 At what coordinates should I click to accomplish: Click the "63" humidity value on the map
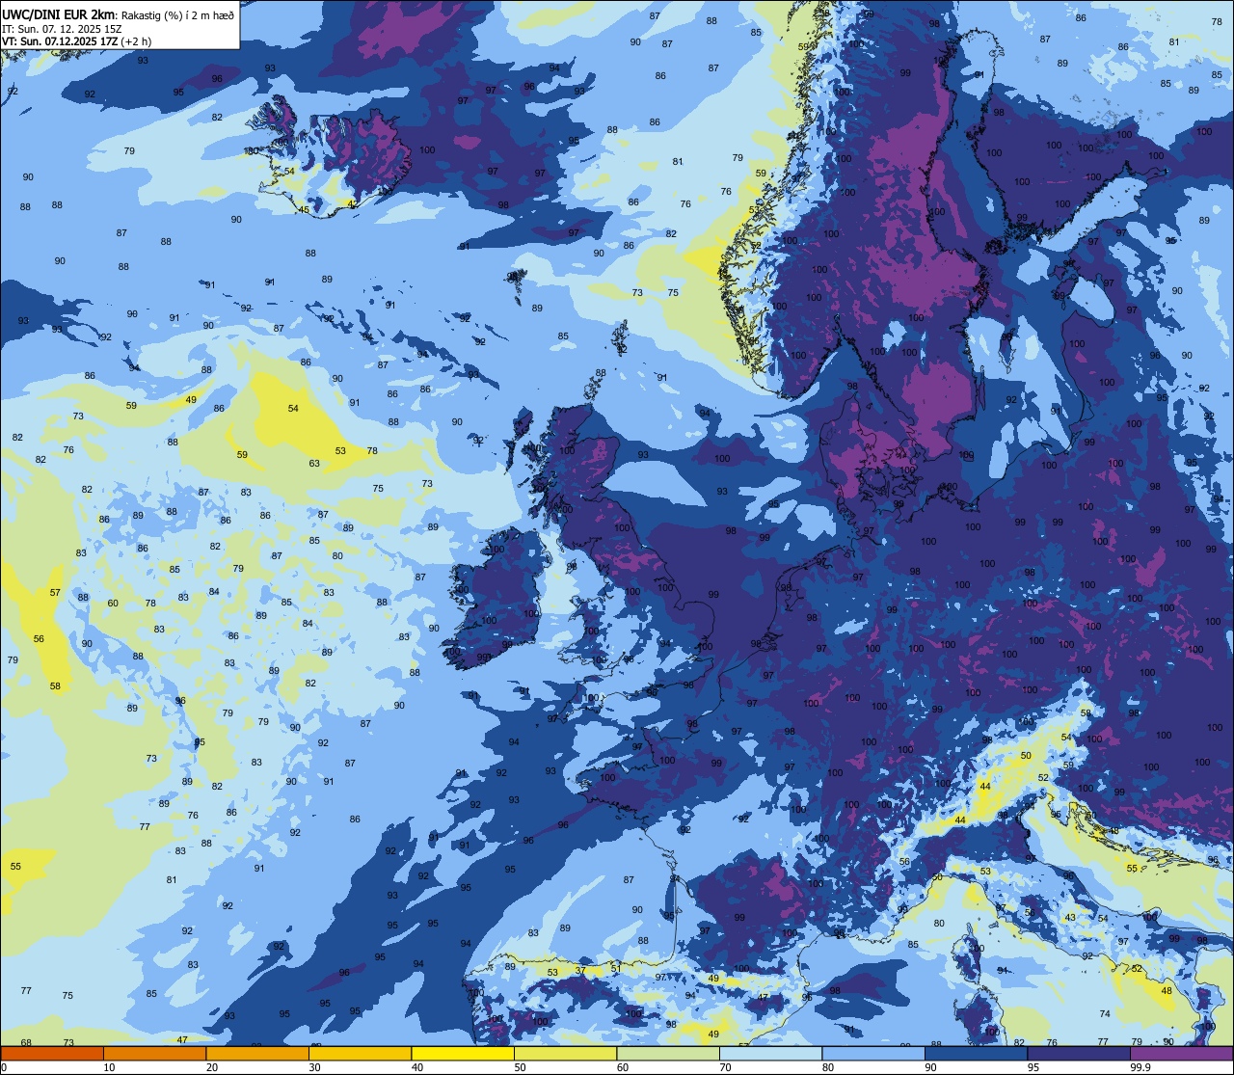314,464
